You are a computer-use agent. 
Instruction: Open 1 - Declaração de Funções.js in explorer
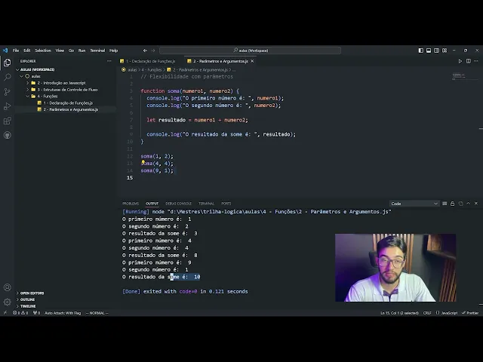point(68,103)
